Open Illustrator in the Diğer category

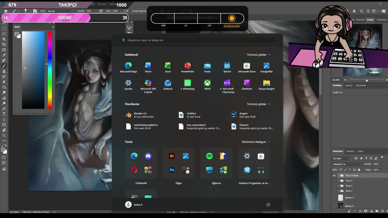tap(172, 156)
